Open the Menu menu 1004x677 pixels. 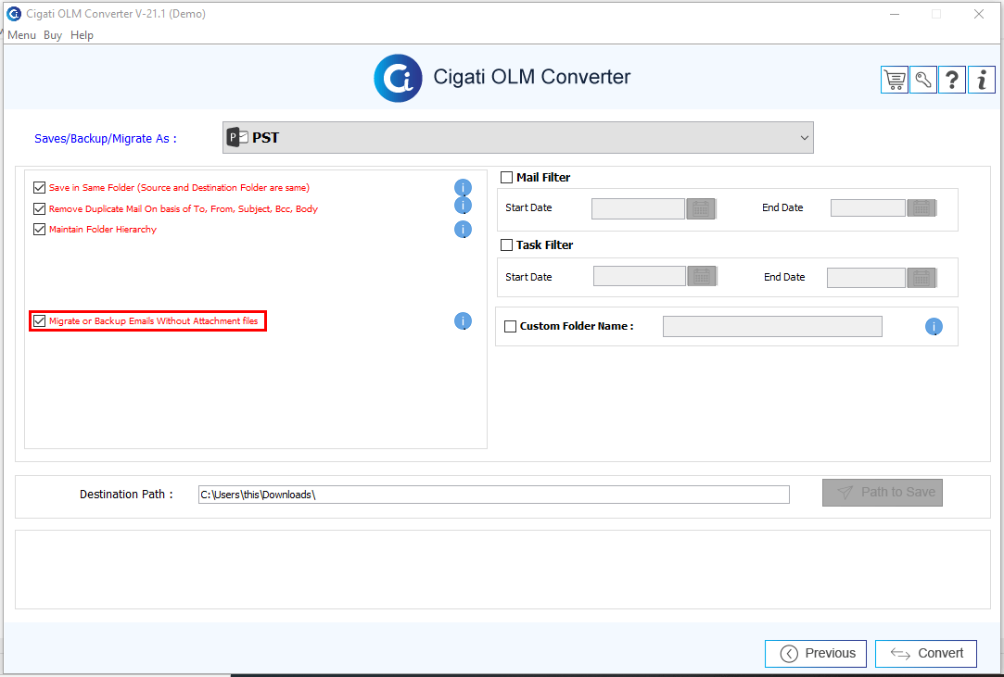tap(21, 35)
